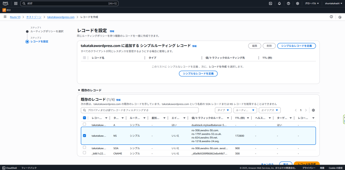
Task: Open the top bar settings gear
Action: click(x=297, y=3)
